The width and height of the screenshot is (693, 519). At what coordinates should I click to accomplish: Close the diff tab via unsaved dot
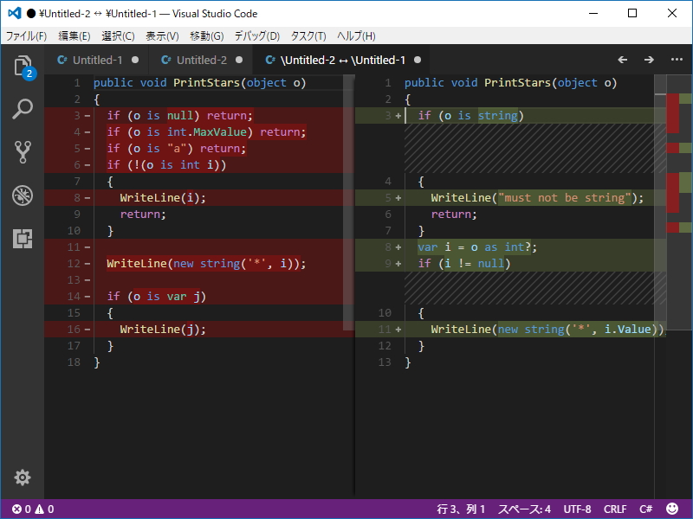(418, 60)
